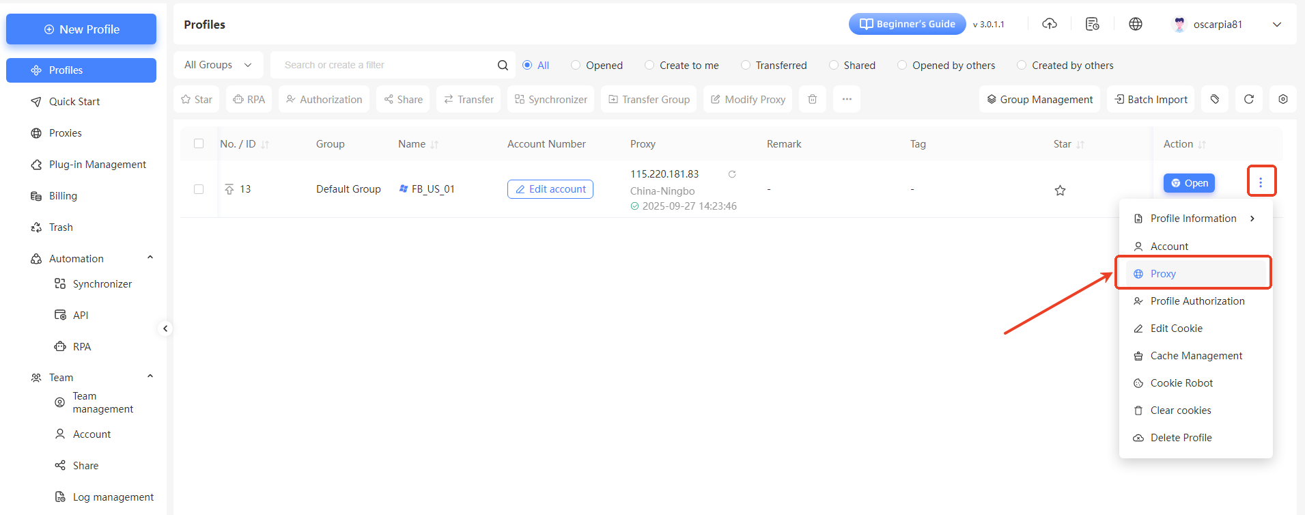
Task: Tick the select-all checkbox in table header
Action: pos(199,143)
